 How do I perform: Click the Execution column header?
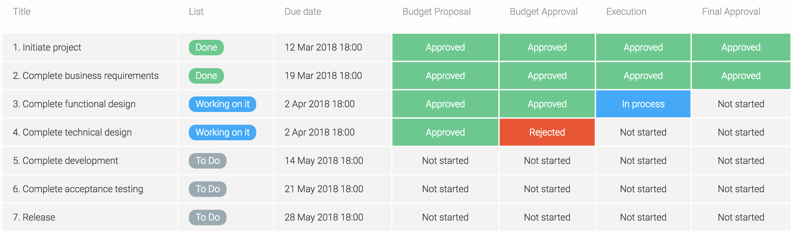pos(626,12)
